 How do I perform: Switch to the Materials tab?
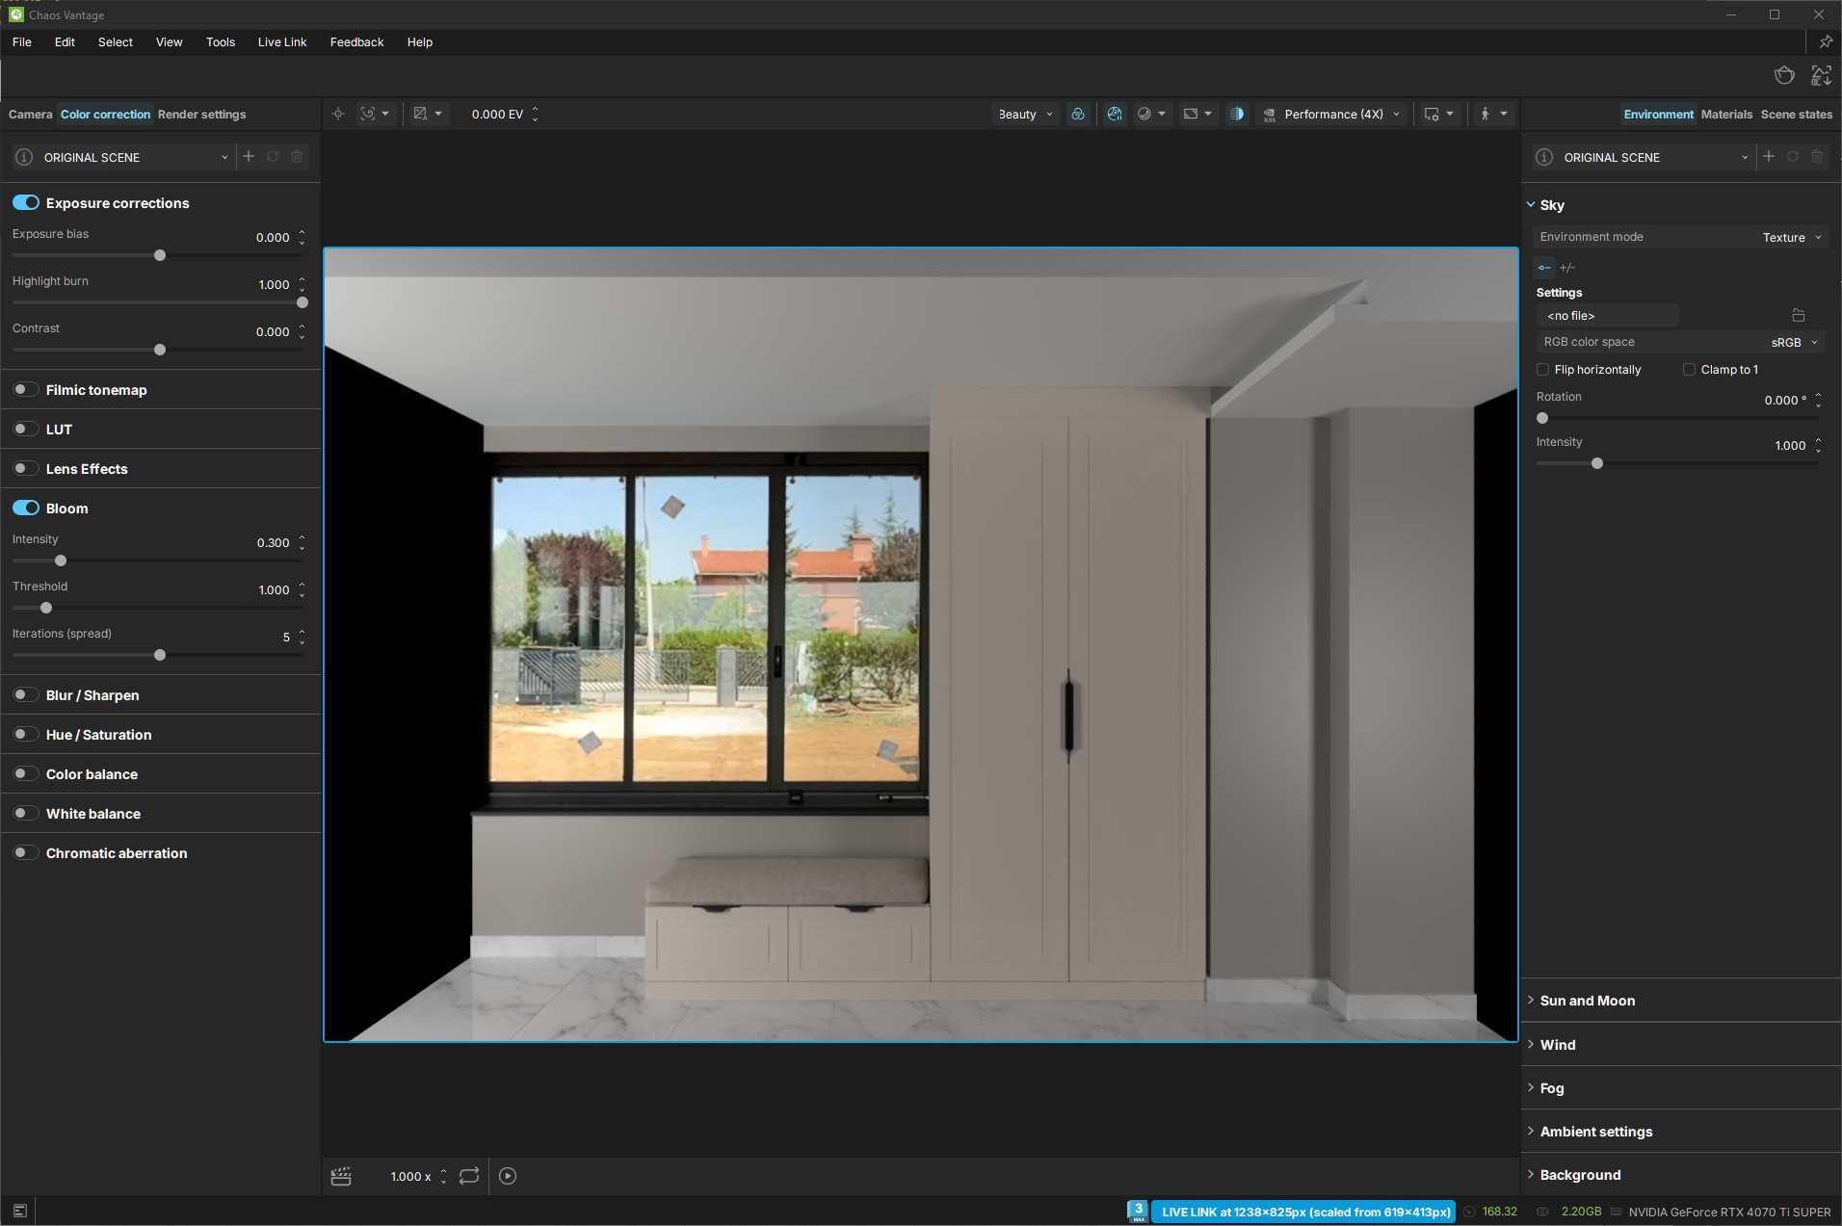(1726, 115)
